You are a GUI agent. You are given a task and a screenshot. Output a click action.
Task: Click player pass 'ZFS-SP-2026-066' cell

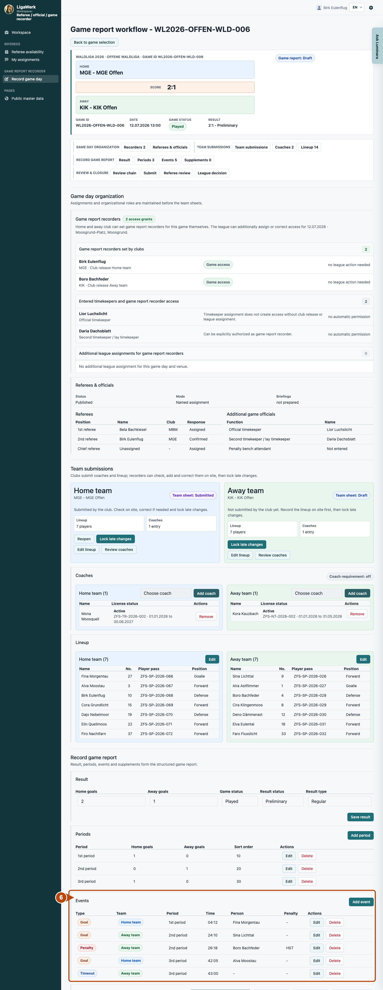(x=157, y=676)
